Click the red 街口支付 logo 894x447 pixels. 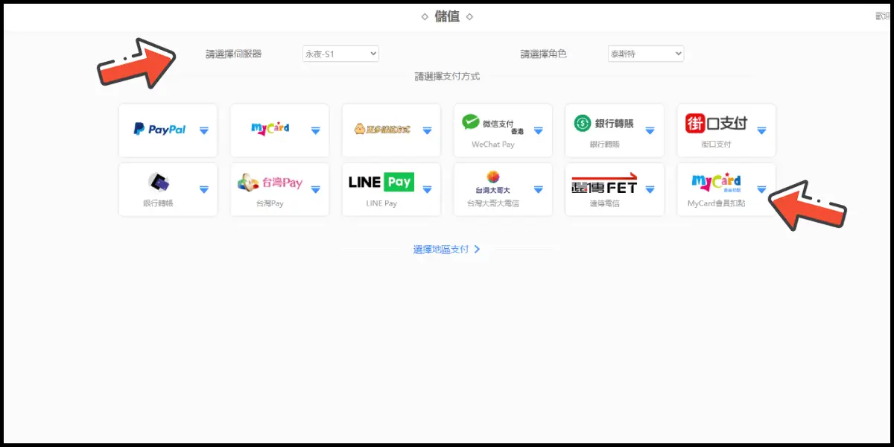(716, 124)
